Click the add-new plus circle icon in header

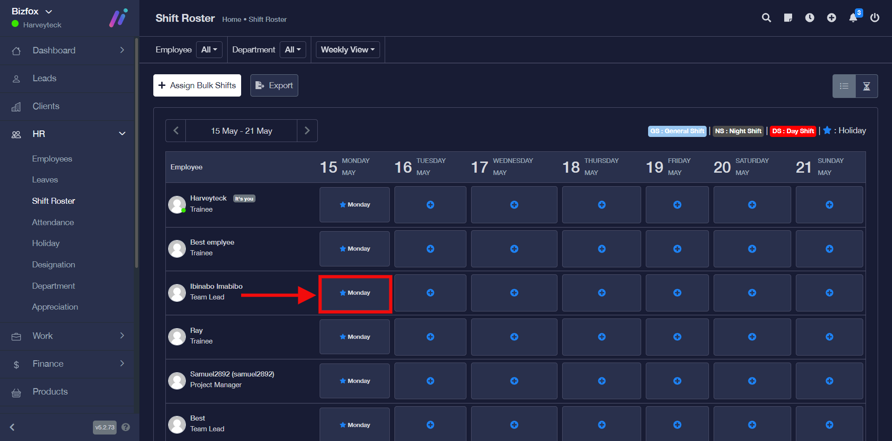(832, 18)
